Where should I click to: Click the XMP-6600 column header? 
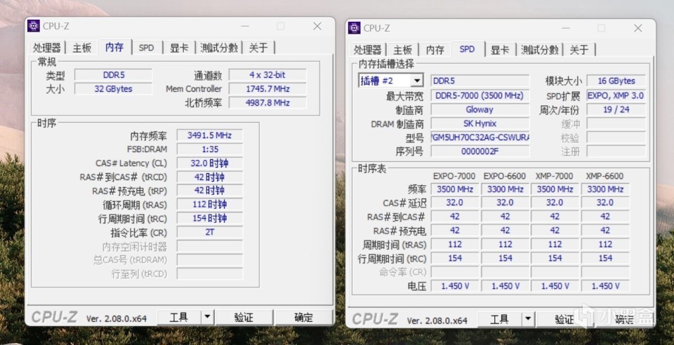pyautogui.click(x=604, y=176)
